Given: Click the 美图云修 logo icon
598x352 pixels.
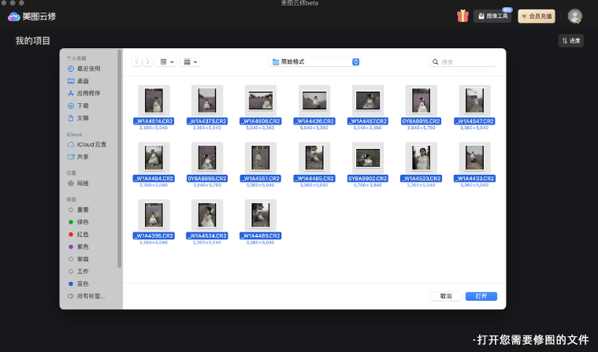Looking at the screenshot, I should (13, 17).
